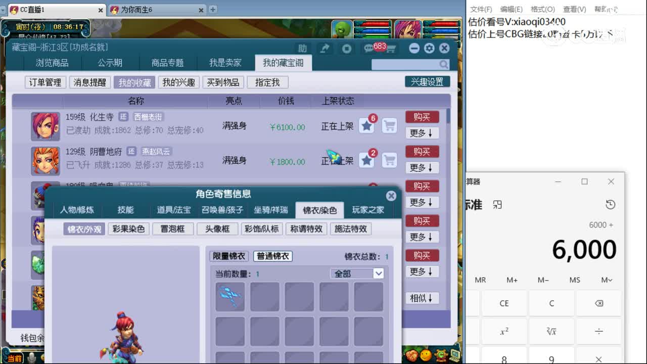Screen dimensions: 647x364
Task: Click the Calculator backspace key
Action: 599,303
